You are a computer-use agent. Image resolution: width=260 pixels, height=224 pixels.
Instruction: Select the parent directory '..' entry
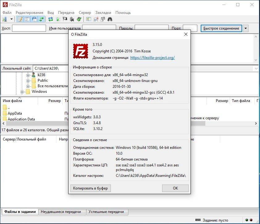6,108
